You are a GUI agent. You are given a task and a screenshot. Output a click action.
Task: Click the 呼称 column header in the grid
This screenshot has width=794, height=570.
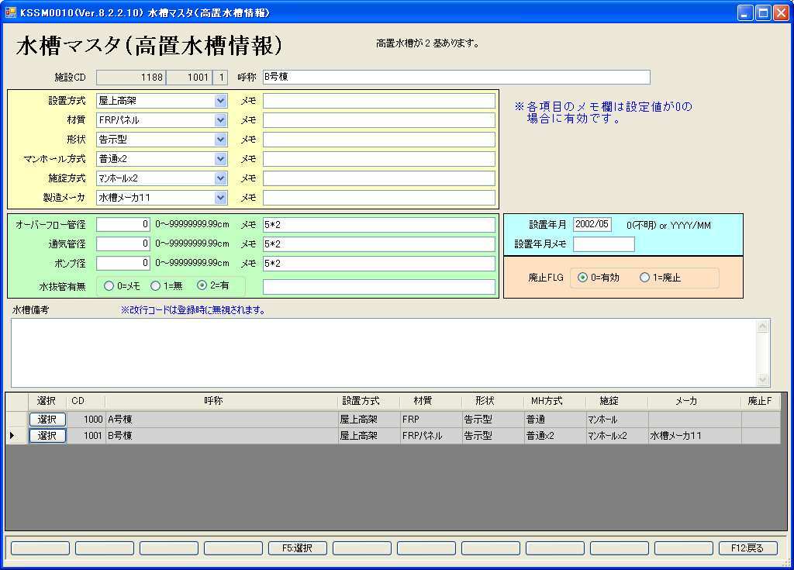tap(213, 401)
